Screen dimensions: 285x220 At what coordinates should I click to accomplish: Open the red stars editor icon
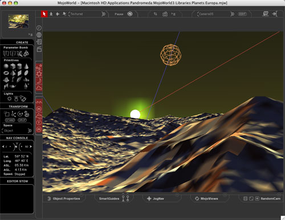(39, 67)
